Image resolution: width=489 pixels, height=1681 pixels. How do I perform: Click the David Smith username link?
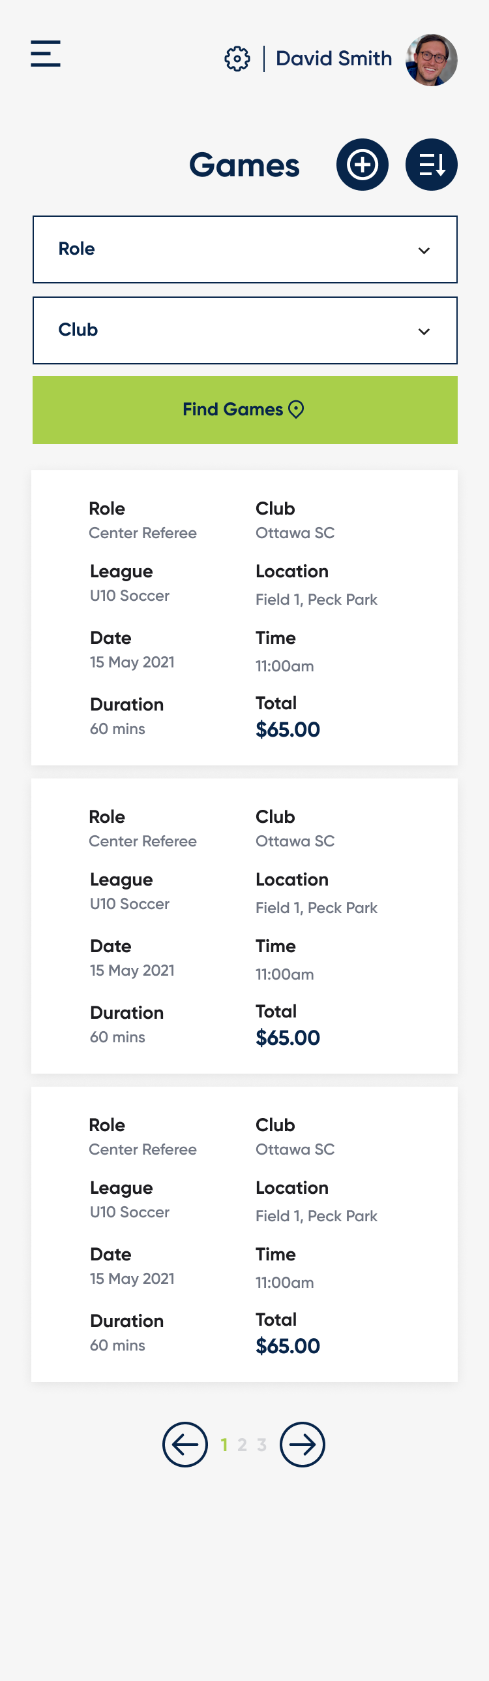pyautogui.click(x=334, y=59)
